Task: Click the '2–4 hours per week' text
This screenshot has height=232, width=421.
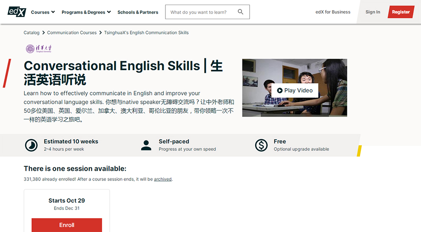Action: (64, 149)
